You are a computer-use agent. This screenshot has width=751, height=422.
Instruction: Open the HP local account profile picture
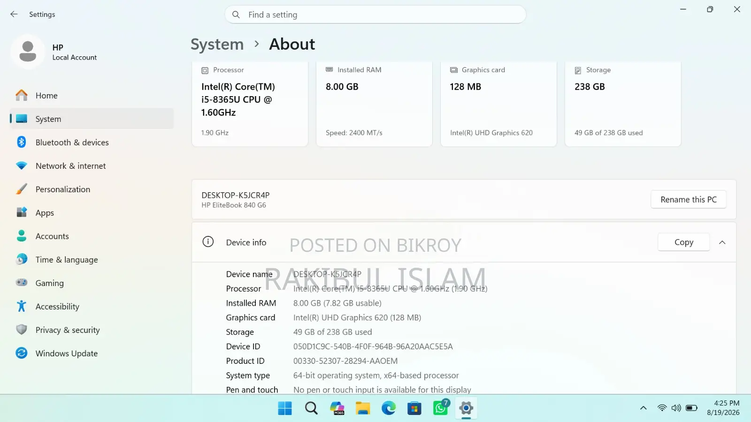28,52
